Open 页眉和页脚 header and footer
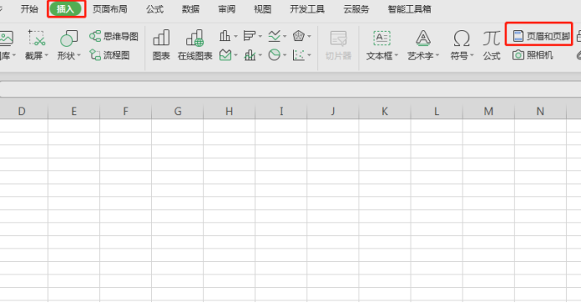Image resolution: width=581 pixels, height=303 pixels. pos(541,36)
